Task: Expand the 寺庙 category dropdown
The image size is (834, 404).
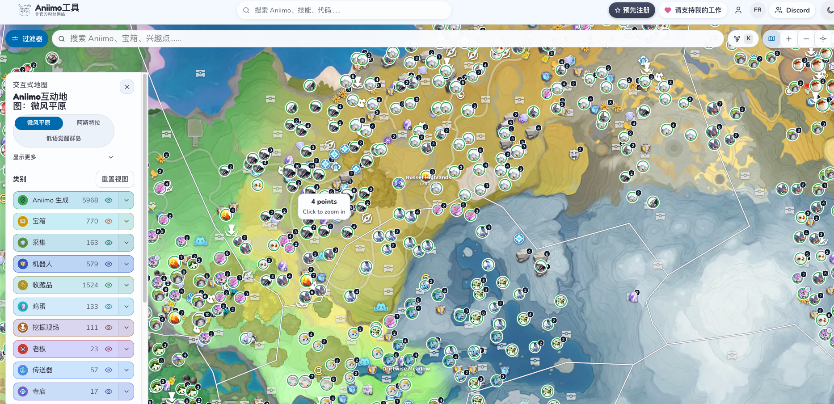Action: (126, 391)
